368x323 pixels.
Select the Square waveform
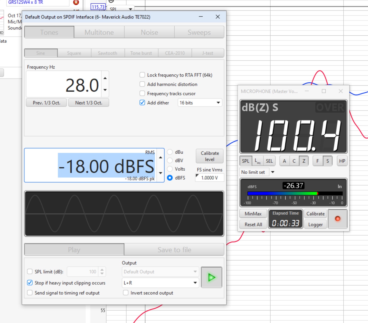(x=74, y=53)
